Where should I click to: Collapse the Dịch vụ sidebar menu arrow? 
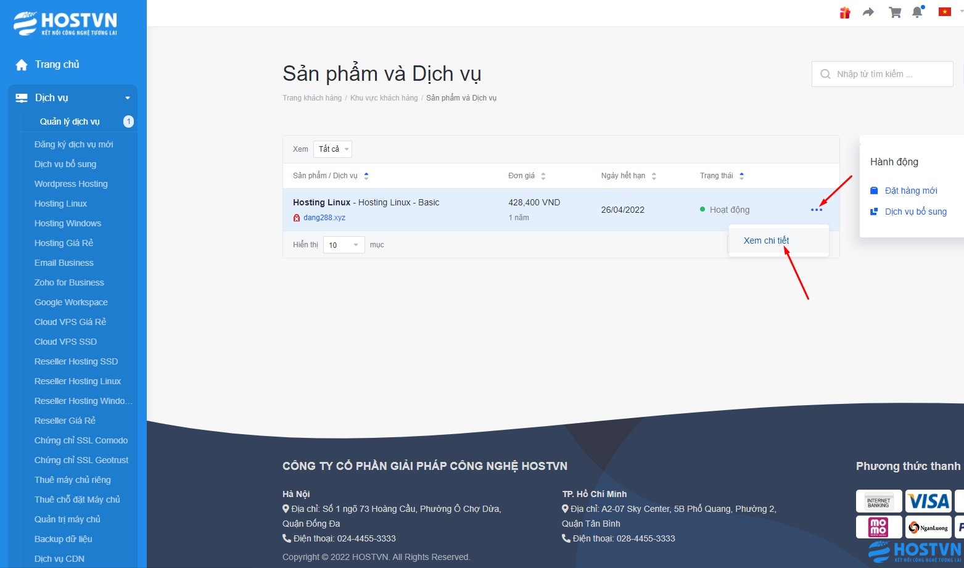[x=128, y=98]
